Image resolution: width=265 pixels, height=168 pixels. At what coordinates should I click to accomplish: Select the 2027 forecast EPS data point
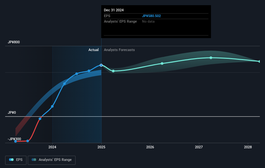pos(211,58)
